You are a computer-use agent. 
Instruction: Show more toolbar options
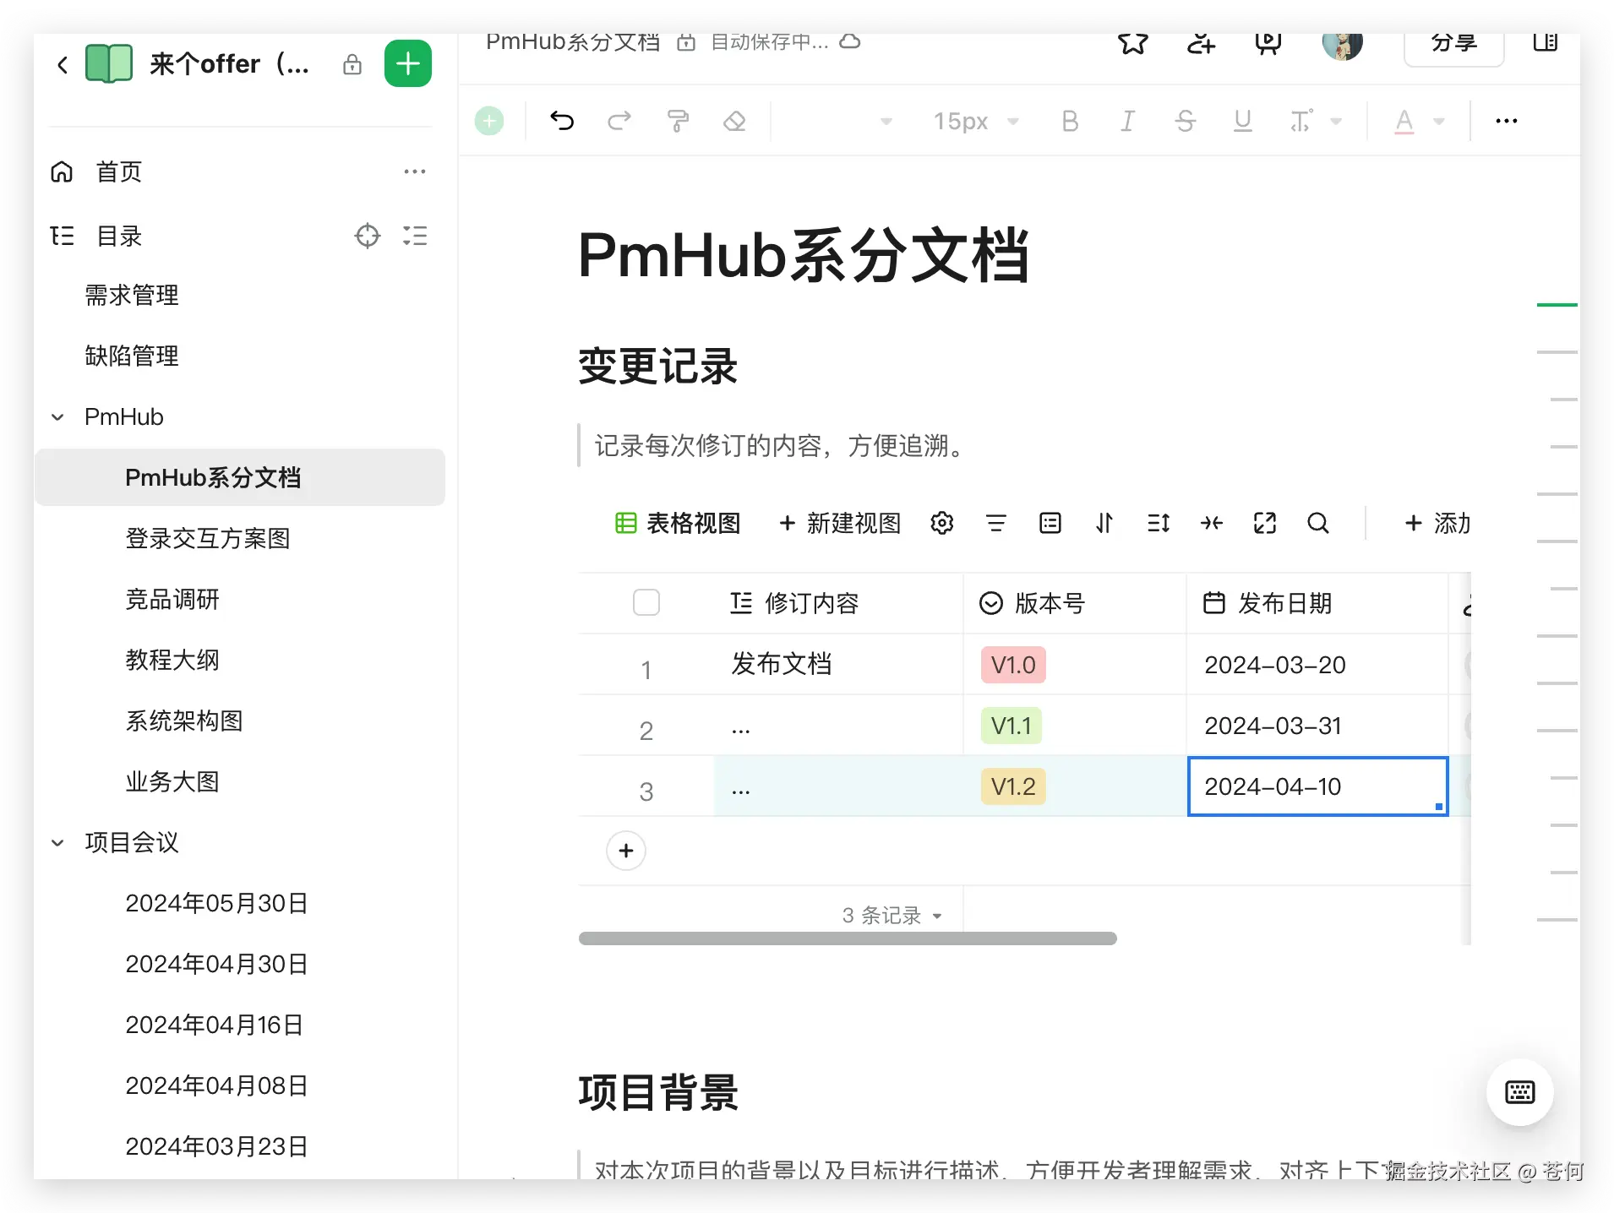(x=1507, y=121)
